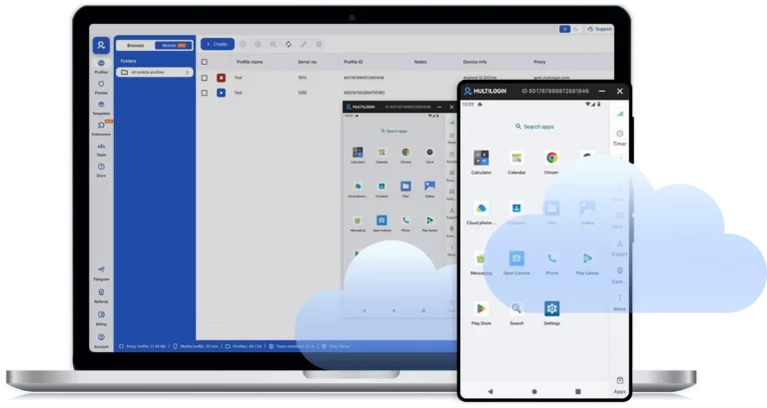Open Cloud phone app in large phone window
Viewport: 767px width, 408px height.
point(480,212)
